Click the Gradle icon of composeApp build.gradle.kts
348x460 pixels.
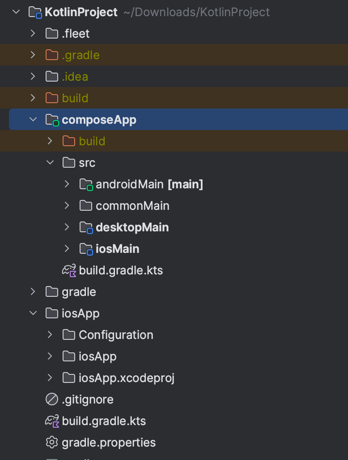click(x=69, y=270)
